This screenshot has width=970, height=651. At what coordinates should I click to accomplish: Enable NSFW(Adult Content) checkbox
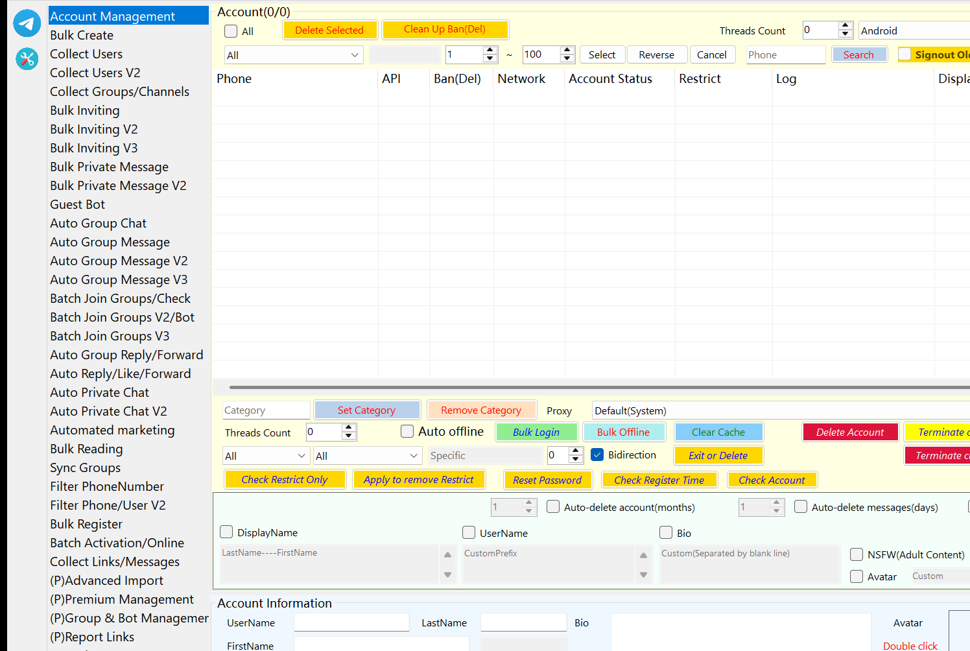click(x=857, y=554)
